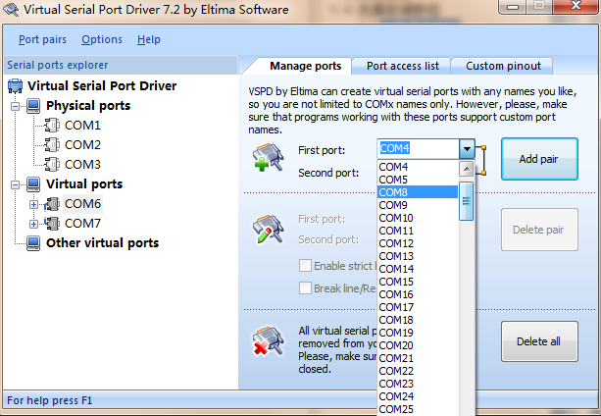Click the Virtual ports computer icon
This screenshot has width=601, height=416.
[33, 184]
